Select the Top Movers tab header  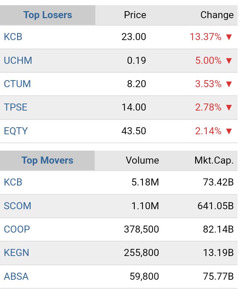pyautogui.click(x=47, y=161)
